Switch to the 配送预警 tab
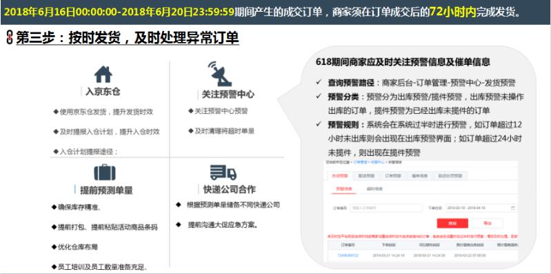Screen dimensions: 551x274 (x=366, y=175)
